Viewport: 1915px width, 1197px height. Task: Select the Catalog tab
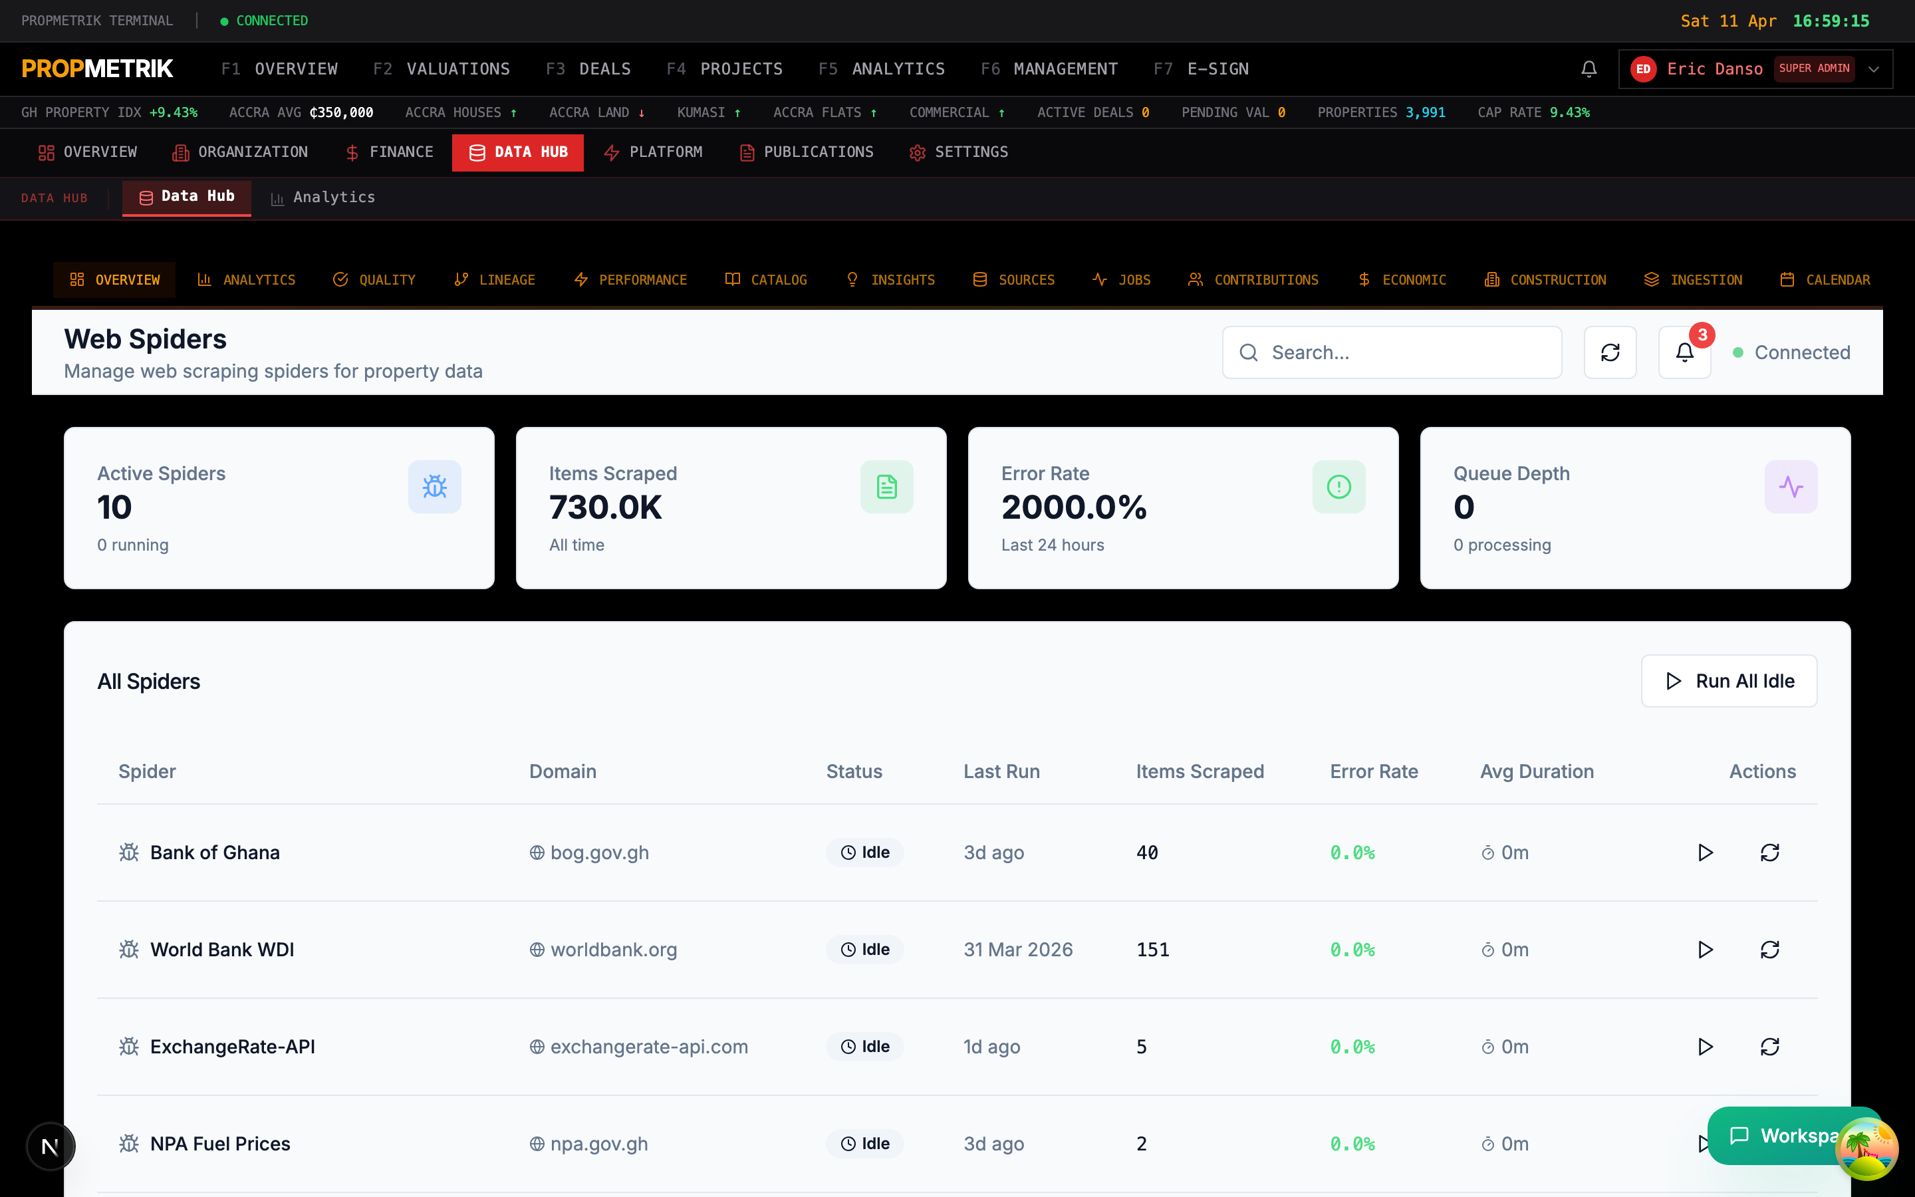766,279
